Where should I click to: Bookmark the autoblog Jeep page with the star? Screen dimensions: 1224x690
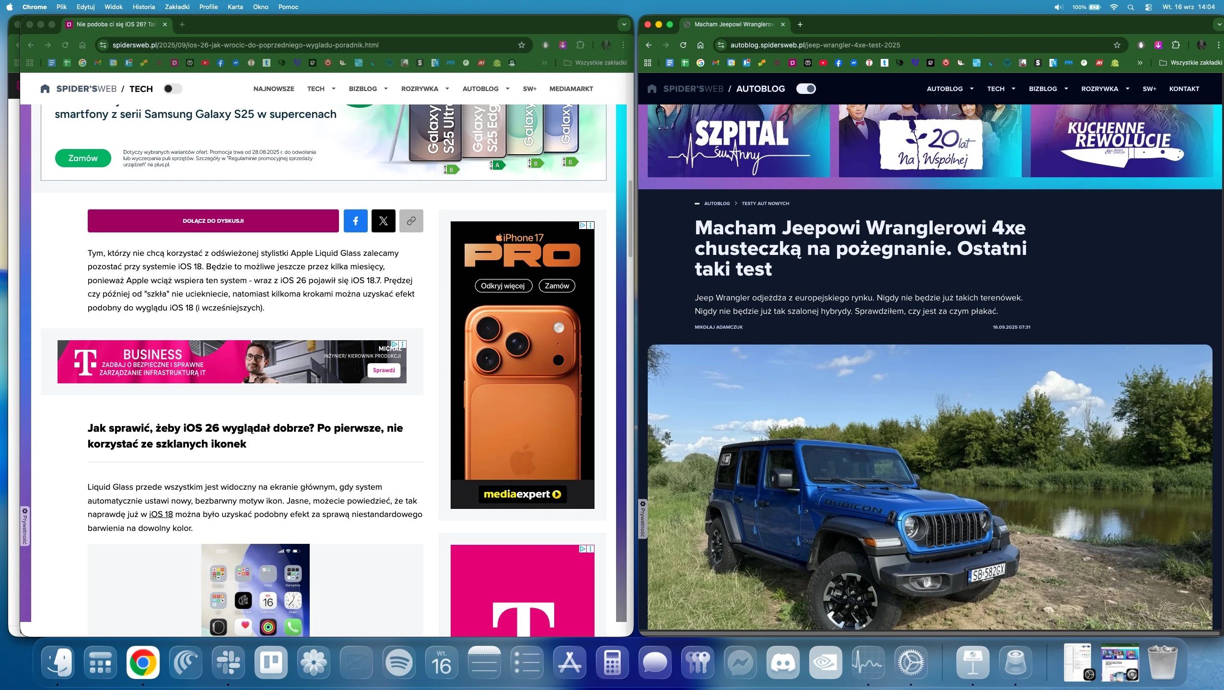point(1117,45)
